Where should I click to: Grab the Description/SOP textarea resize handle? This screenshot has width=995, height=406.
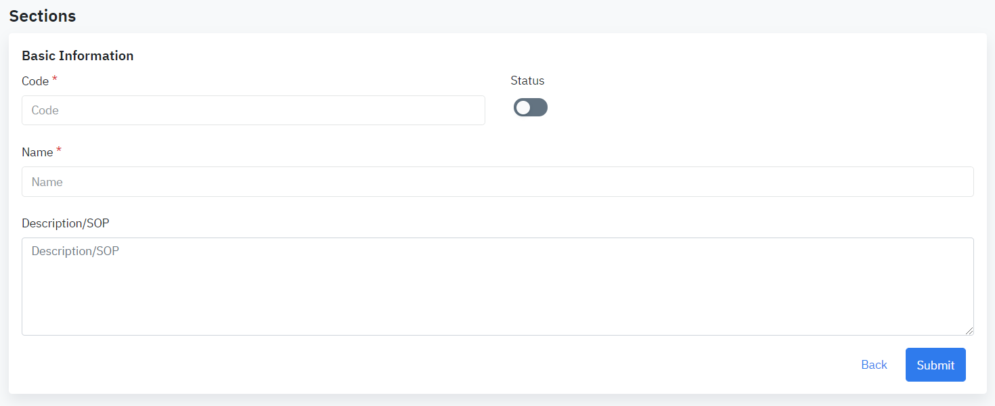[x=969, y=331]
